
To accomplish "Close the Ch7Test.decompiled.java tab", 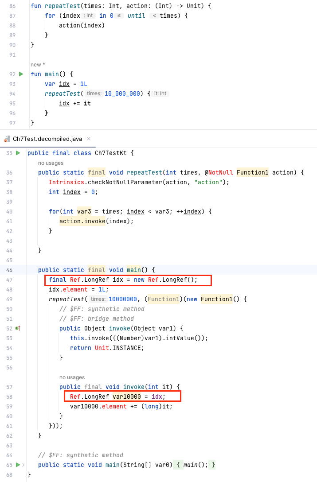I will click(x=89, y=139).
